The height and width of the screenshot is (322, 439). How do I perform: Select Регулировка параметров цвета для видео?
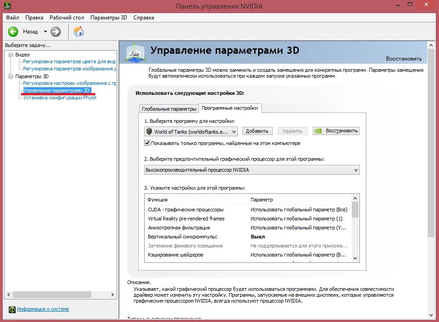pyautogui.click(x=69, y=61)
